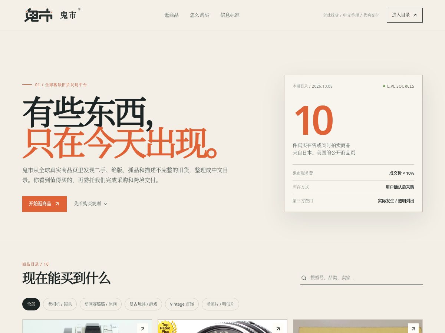Click the magnifier icon in the search bar
Viewport: 445px width, 333px height.
(304, 278)
